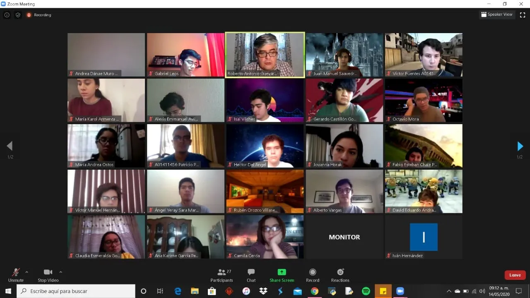Select Roberto Antonio Guevara's video tile

(265, 55)
